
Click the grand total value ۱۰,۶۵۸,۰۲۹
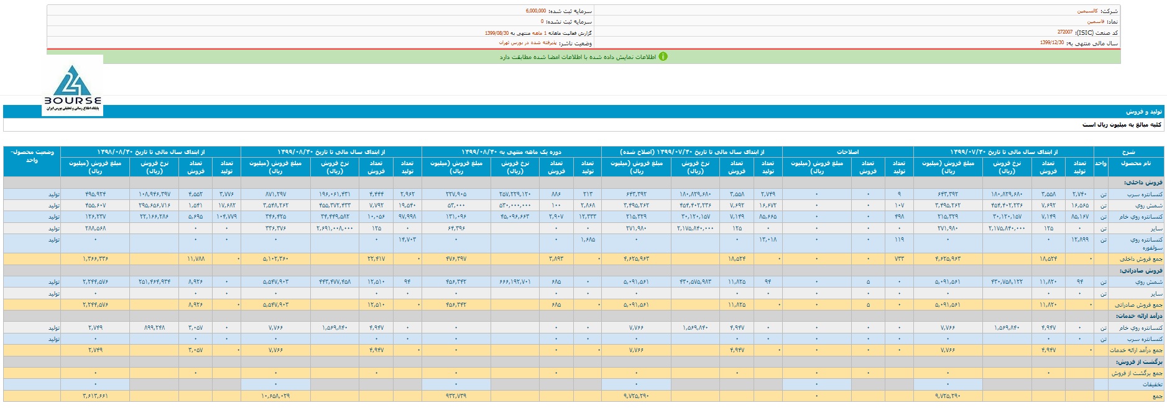click(x=275, y=396)
